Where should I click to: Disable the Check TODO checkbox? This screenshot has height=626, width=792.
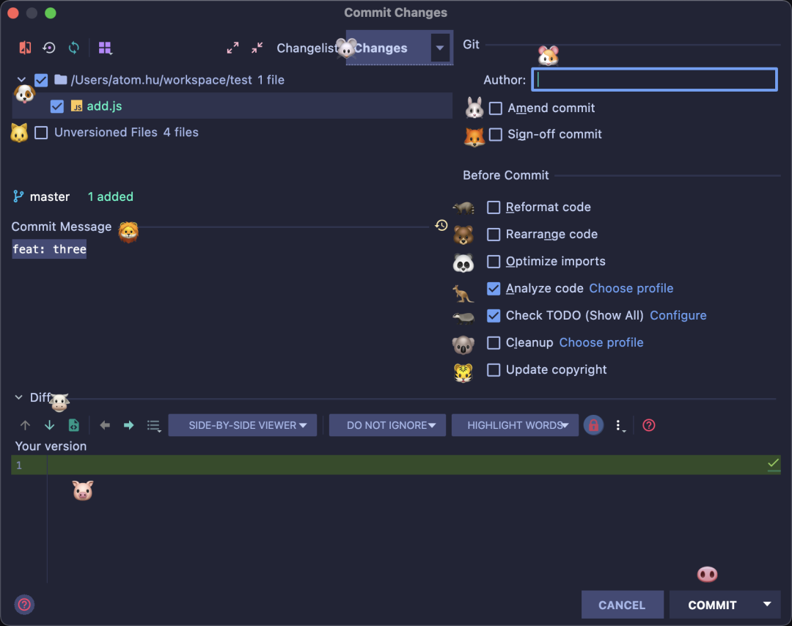coord(494,315)
